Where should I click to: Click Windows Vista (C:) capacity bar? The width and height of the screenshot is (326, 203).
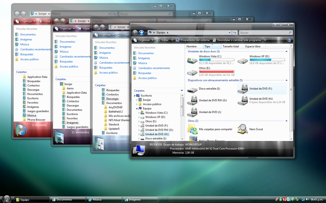click(x=217, y=60)
